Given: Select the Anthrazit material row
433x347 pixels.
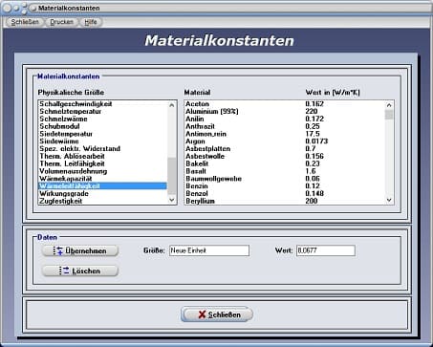Looking at the screenshot, I should click(285, 126).
